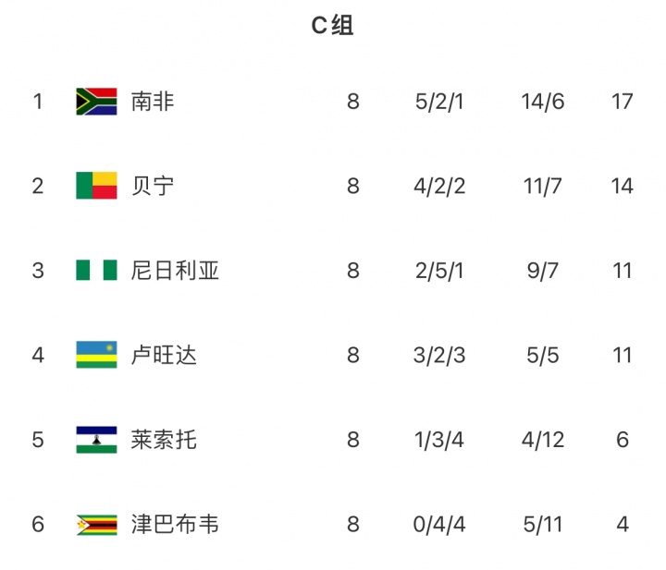
Task: Select the 卢旺达 team name
Action: [164, 355]
